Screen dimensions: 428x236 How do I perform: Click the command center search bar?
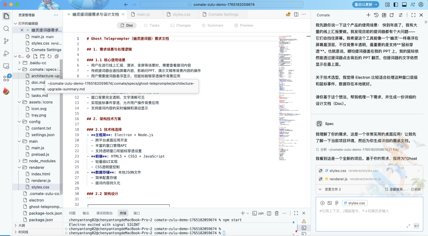click(222, 4)
